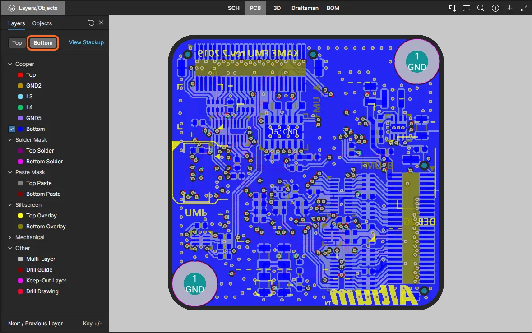Open the Draftsman tab
The image size is (532, 333).
[305, 8]
